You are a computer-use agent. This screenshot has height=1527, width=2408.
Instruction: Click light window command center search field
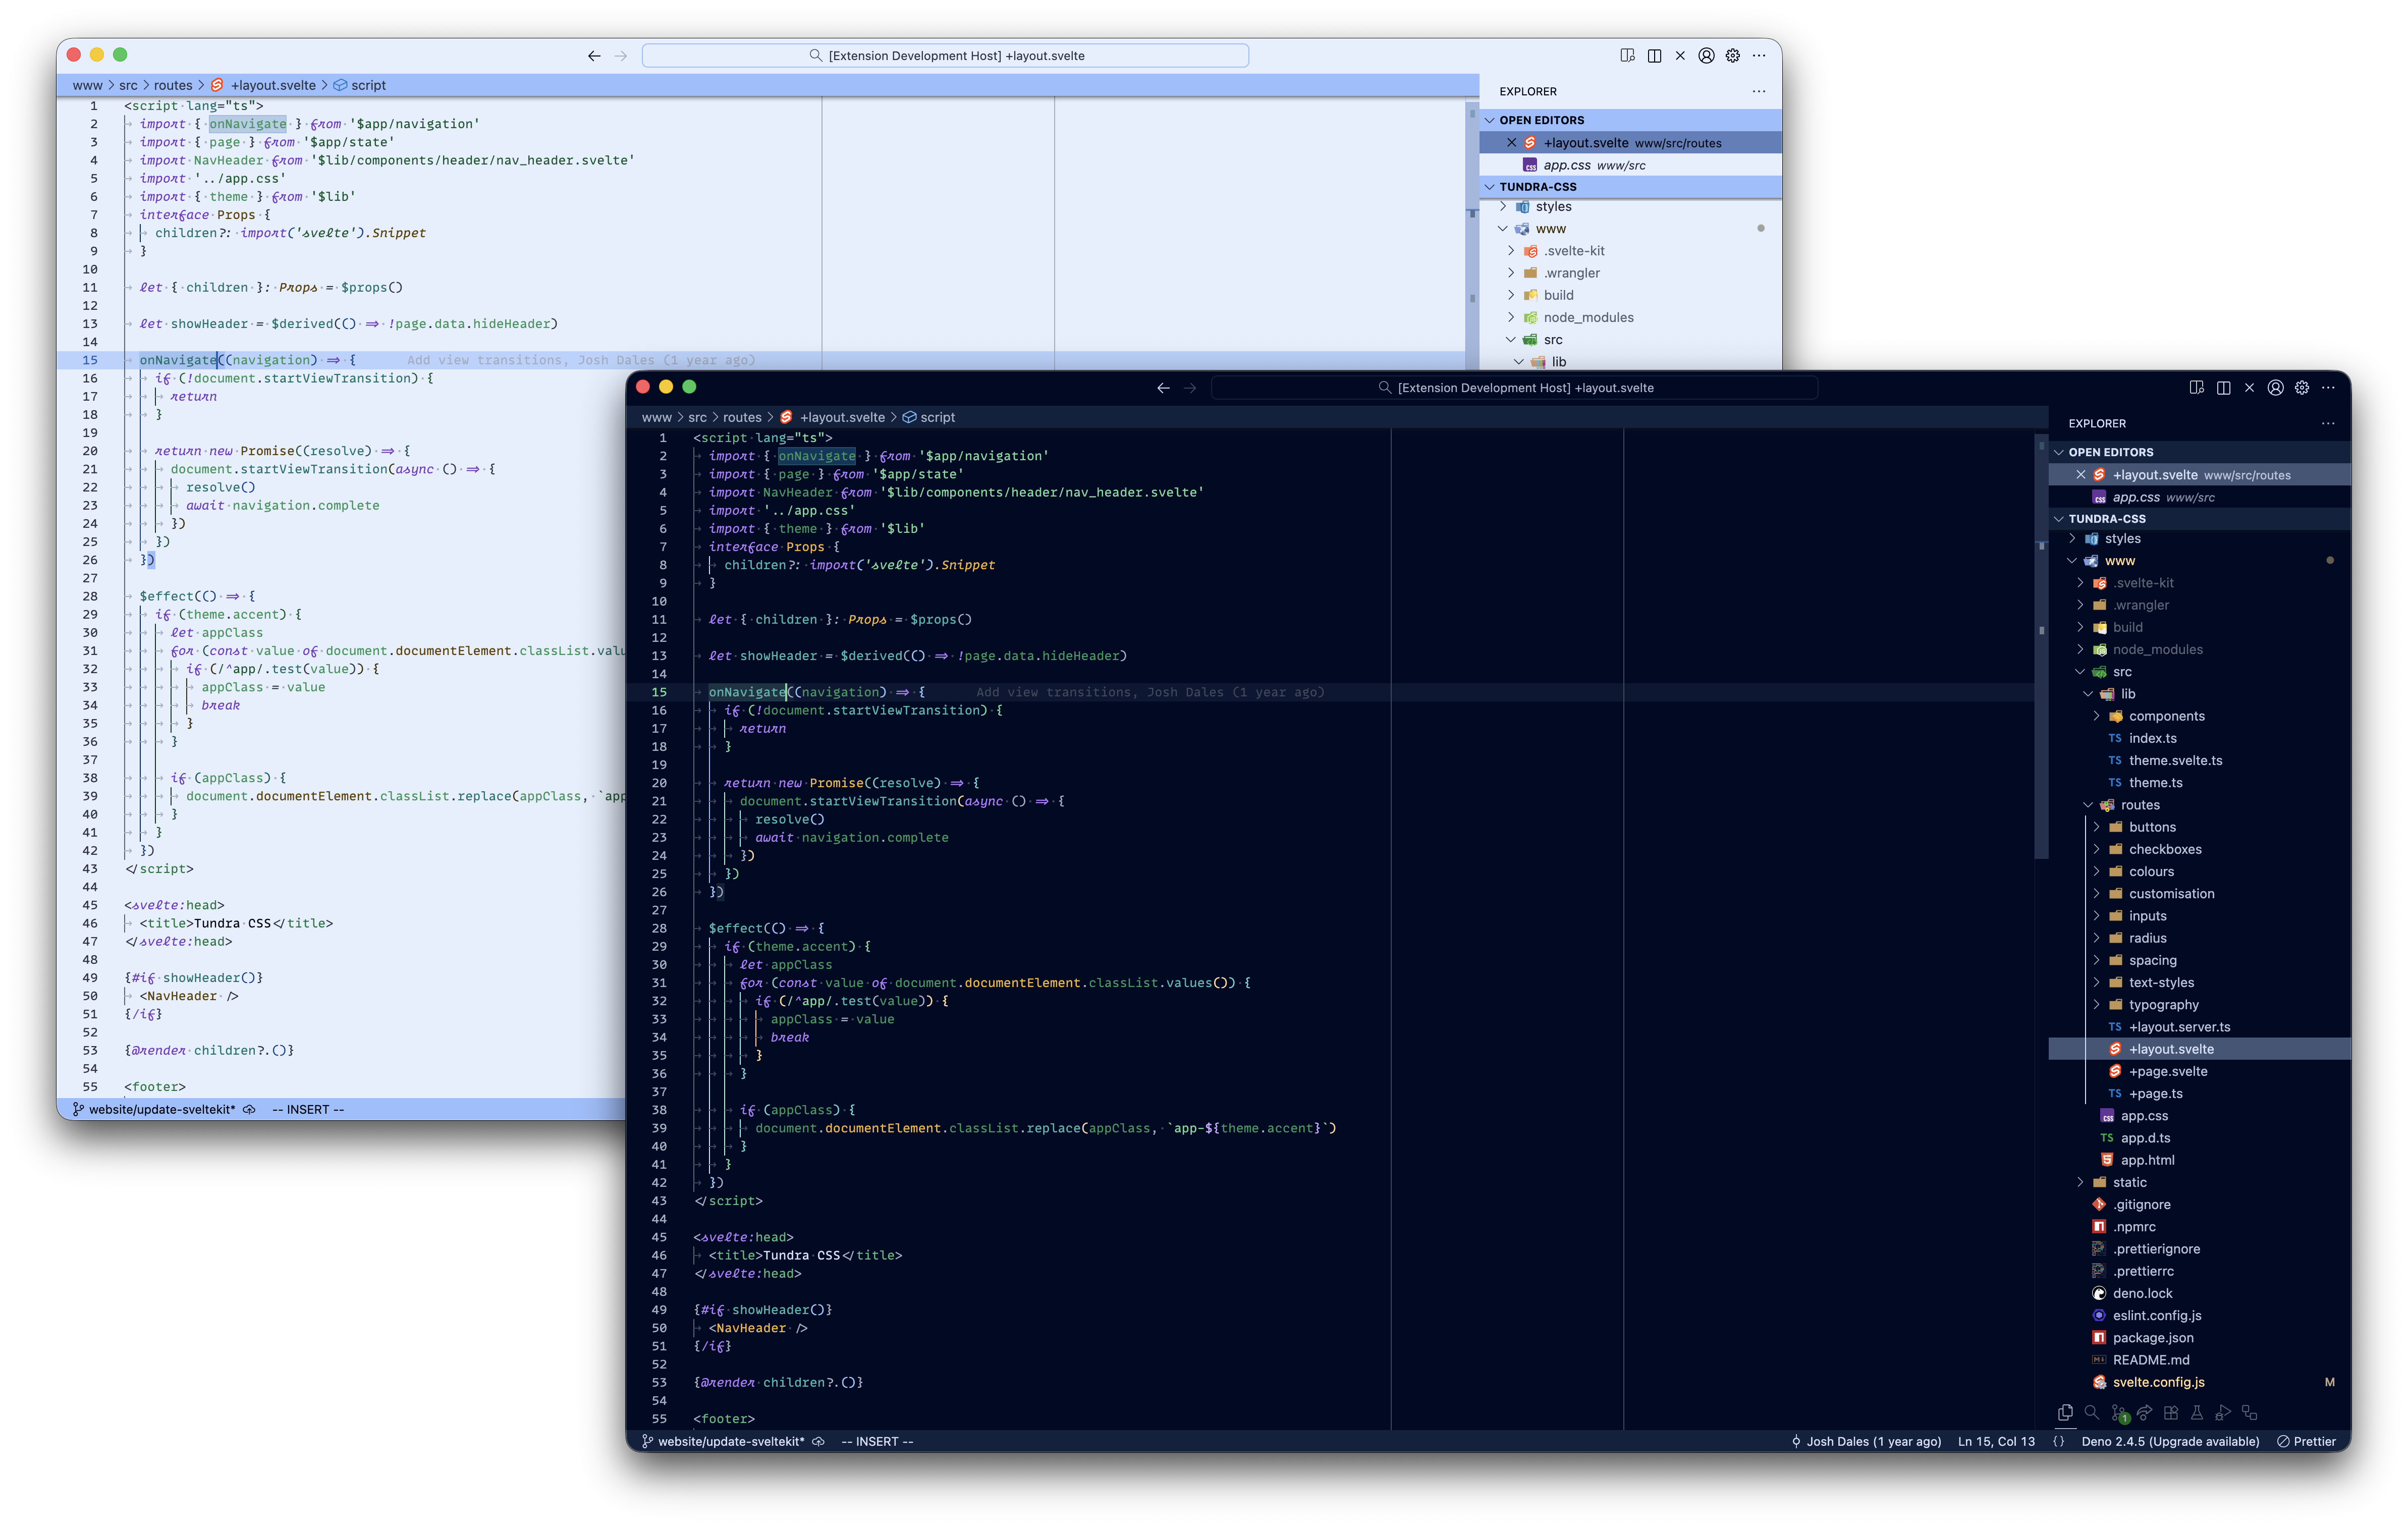pos(945,56)
